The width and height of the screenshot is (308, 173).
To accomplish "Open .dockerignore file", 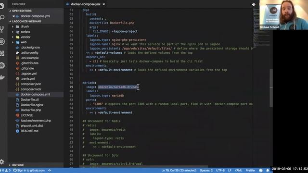I will (x=30, y=48).
